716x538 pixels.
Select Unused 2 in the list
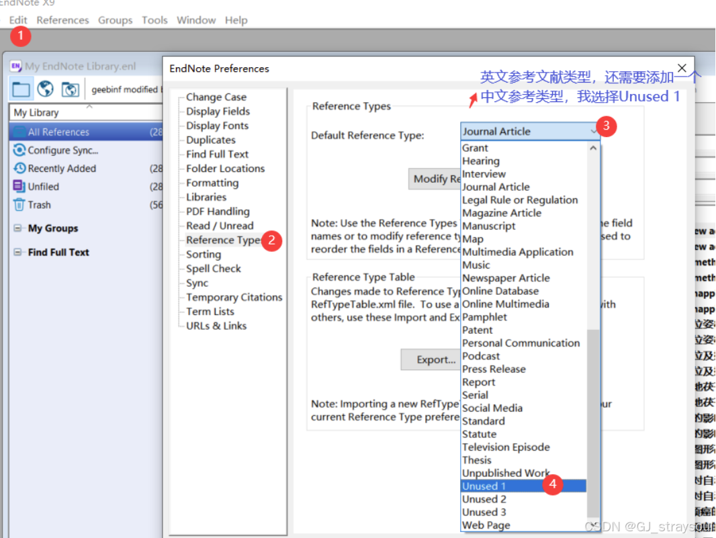click(x=524, y=499)
